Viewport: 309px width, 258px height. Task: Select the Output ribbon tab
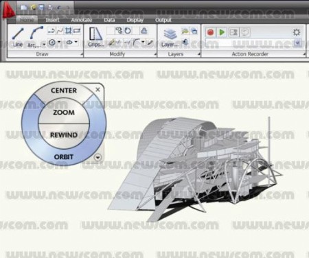(x=163, y=20)
